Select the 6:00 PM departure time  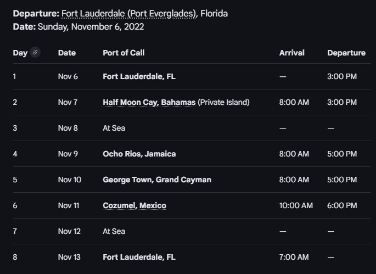(342, 205)
